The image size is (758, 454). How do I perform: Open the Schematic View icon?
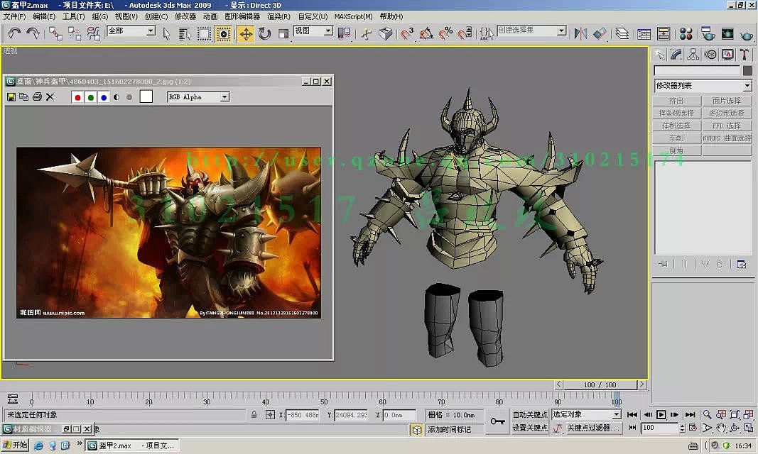pos(664,33)
